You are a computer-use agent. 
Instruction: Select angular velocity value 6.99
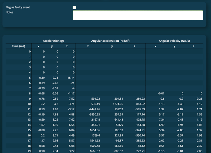coord(162,125)
